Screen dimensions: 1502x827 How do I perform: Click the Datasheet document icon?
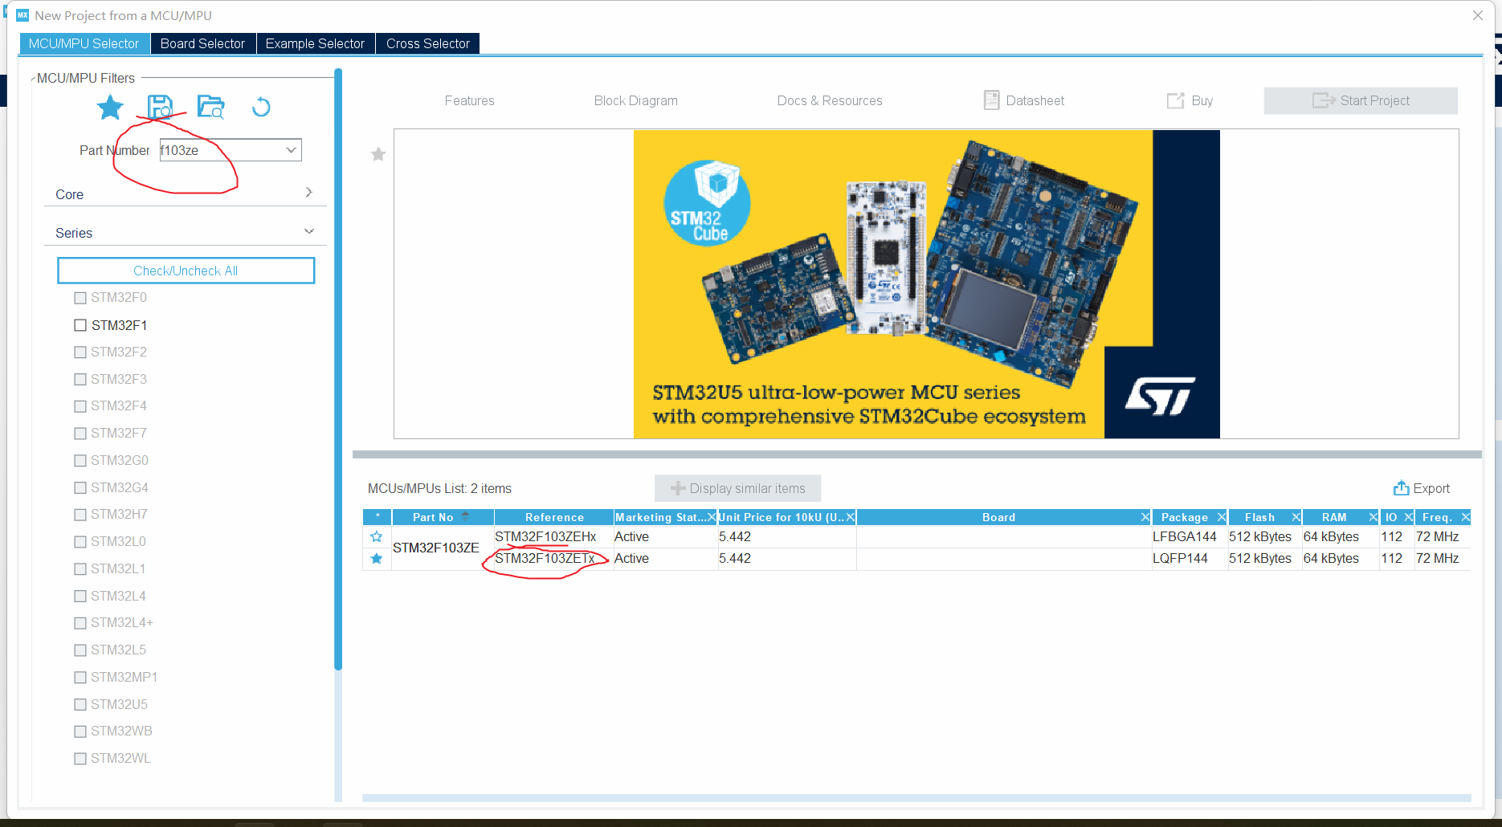click(992, 100)
